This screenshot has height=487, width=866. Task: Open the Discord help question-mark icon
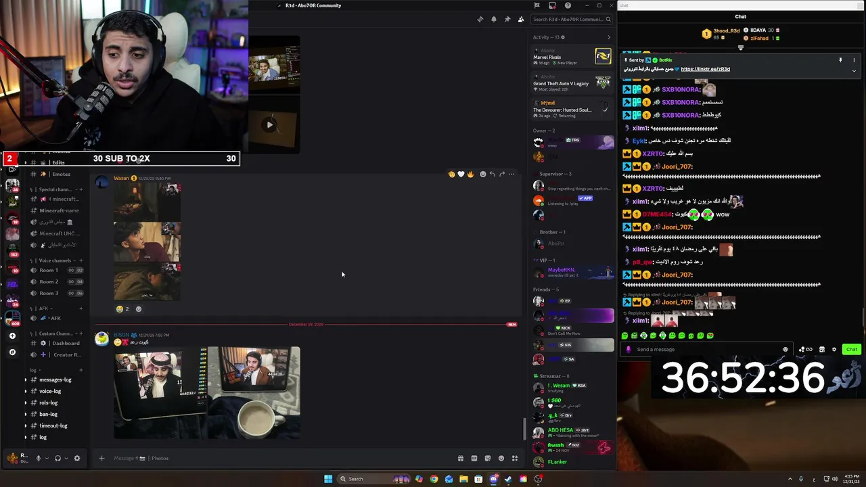[568, 5]
